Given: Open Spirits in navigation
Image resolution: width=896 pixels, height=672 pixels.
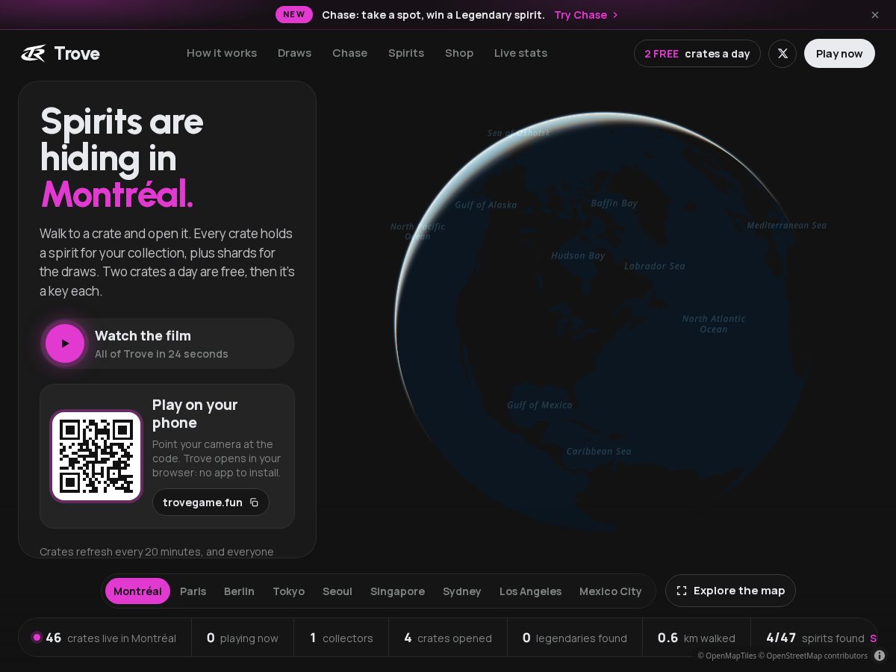Looking at the screenshot, I should tap(406, 53).
